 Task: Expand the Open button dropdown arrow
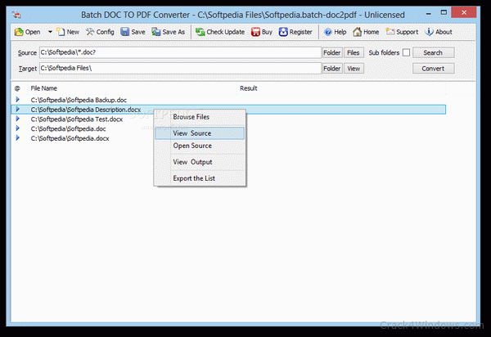click(x=50, y=32)
